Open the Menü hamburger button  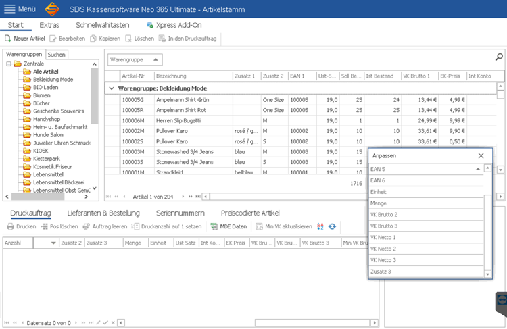(x=20, y=9)
